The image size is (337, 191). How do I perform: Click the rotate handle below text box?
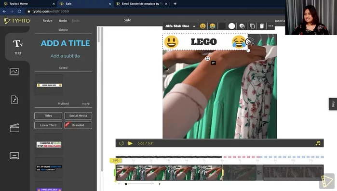click(207, 59)
